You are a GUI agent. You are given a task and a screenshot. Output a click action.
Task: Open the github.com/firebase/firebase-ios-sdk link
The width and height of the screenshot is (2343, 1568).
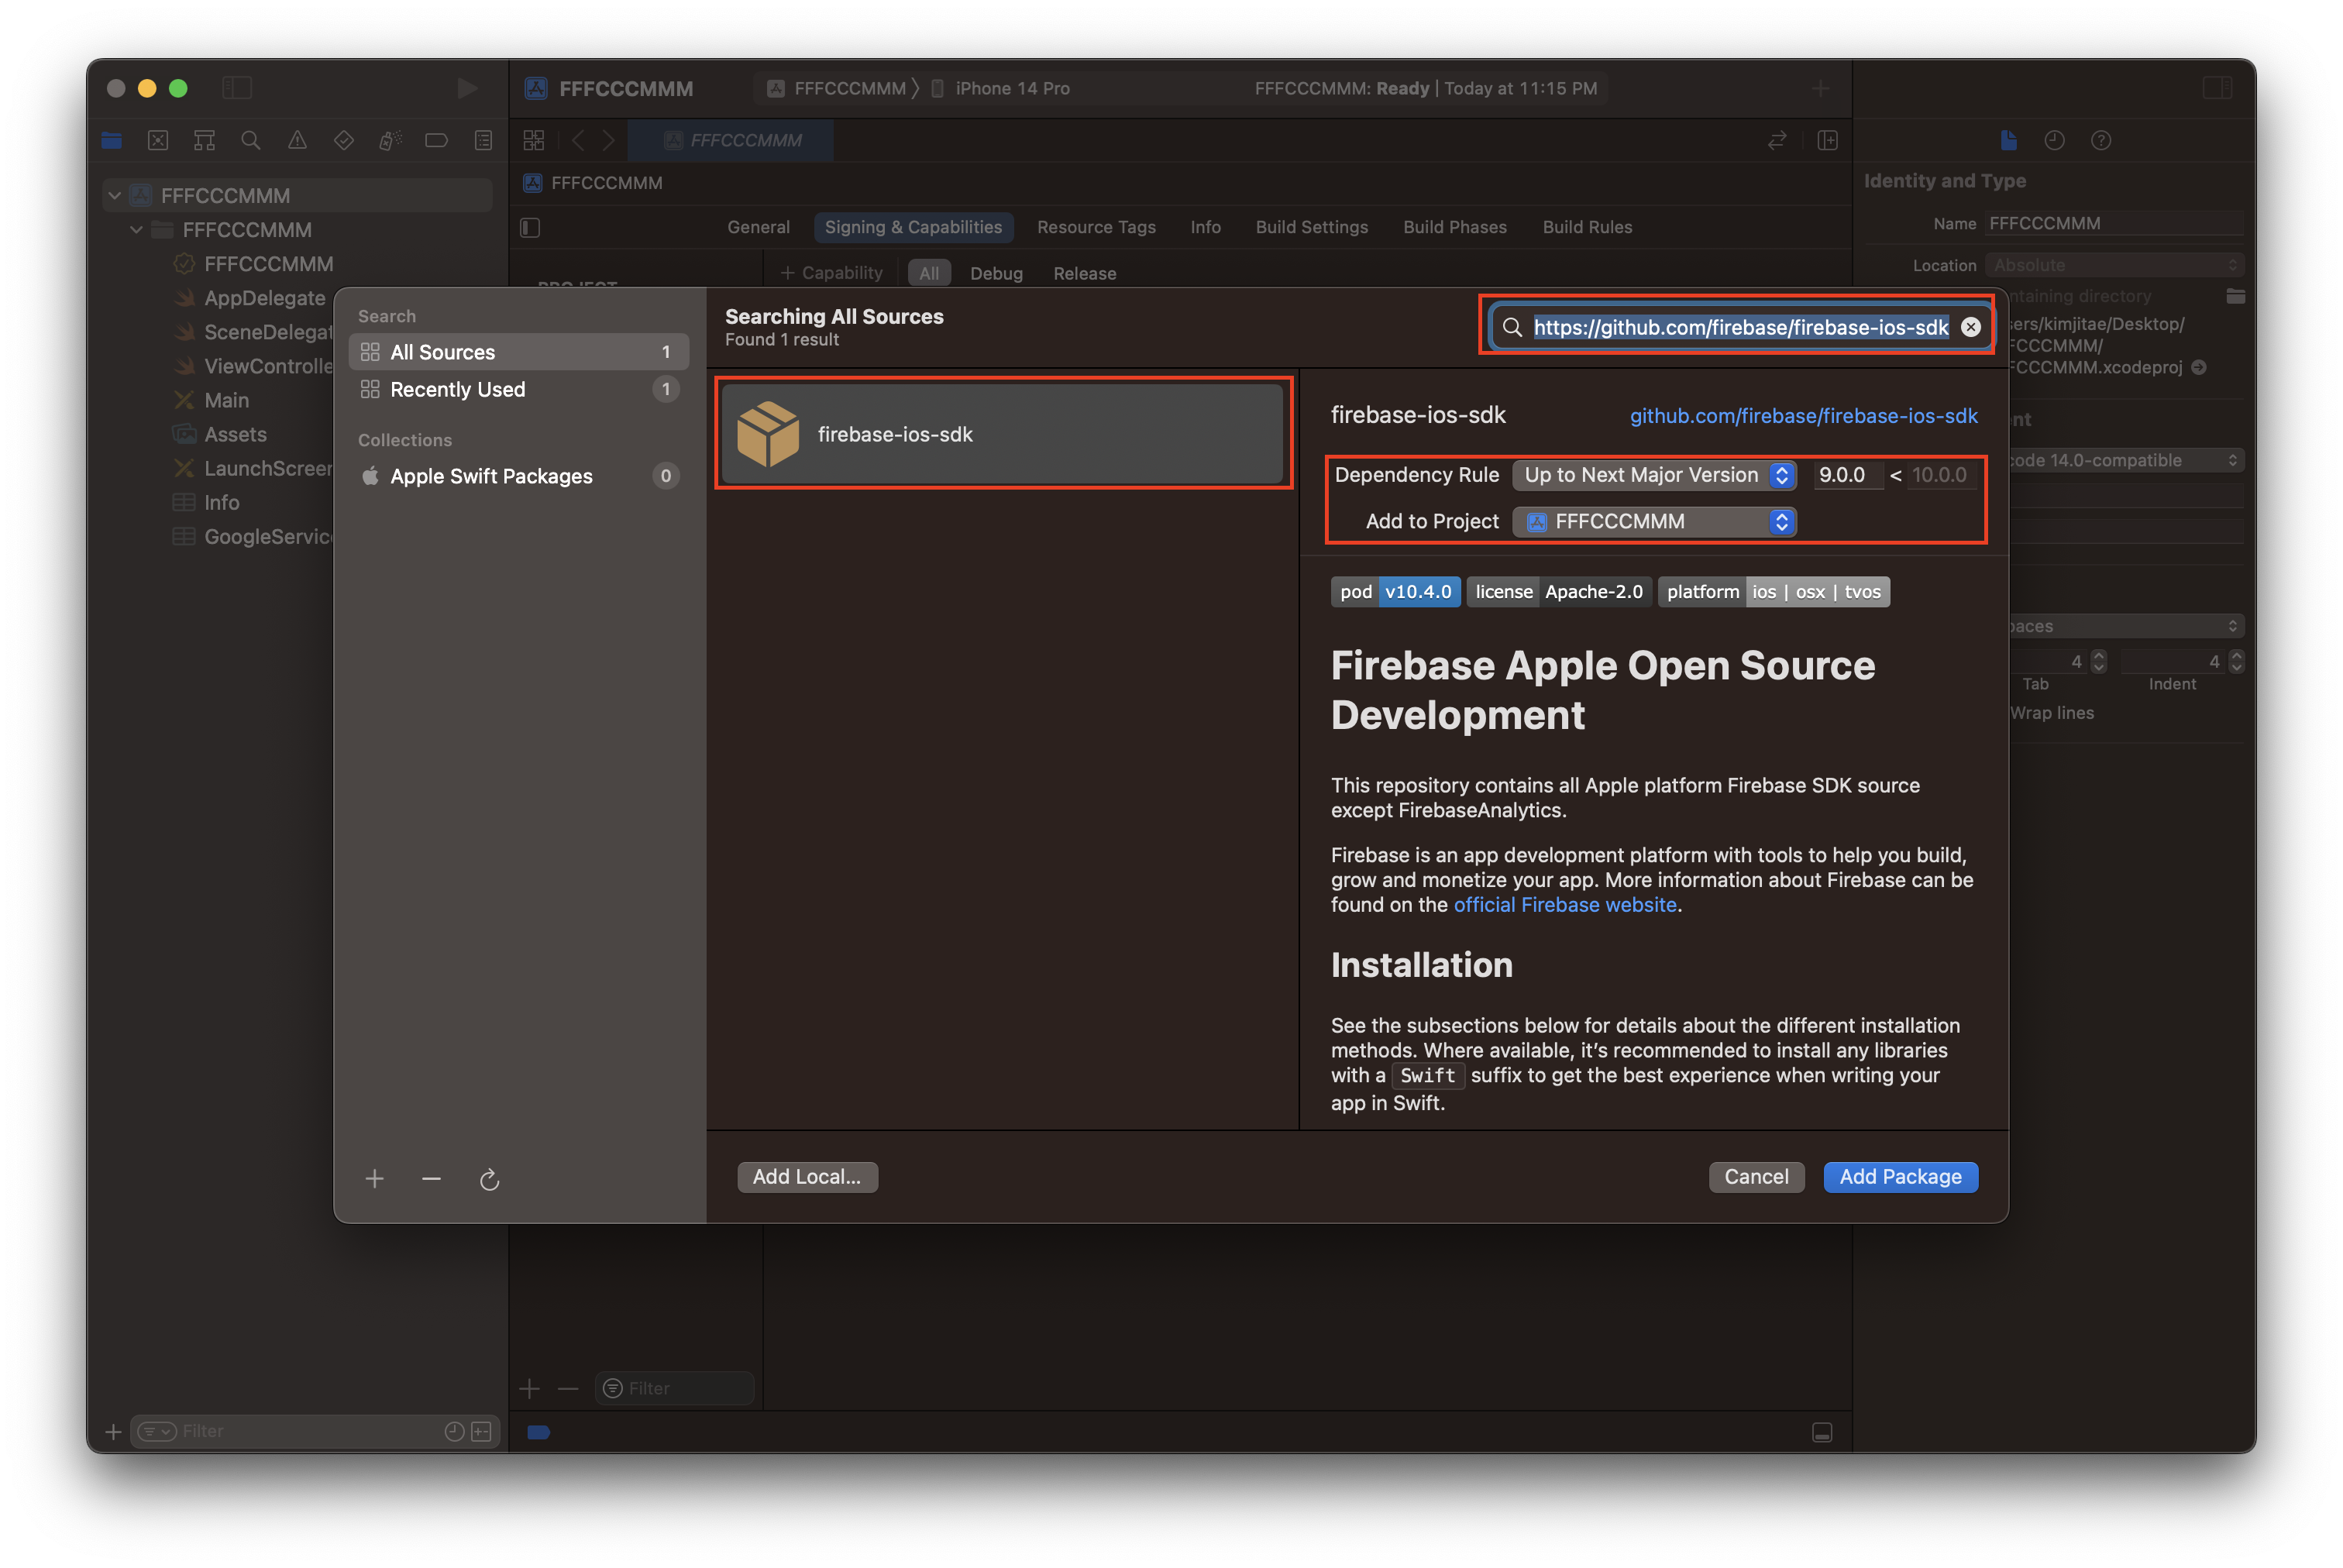(x=1803, y=416)
